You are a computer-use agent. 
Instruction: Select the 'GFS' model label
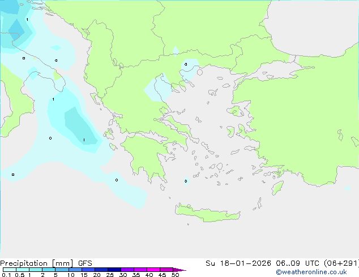[x=85, y=263]
